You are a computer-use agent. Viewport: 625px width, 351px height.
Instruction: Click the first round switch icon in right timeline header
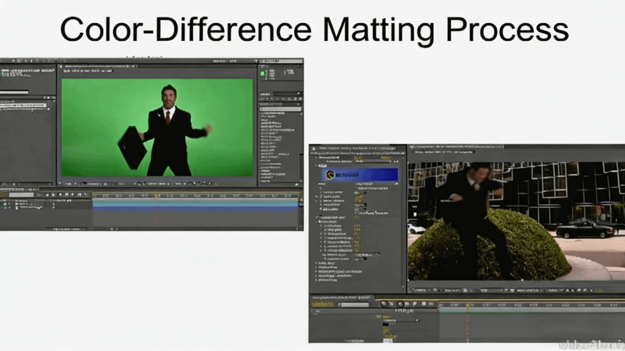point(384,304)
